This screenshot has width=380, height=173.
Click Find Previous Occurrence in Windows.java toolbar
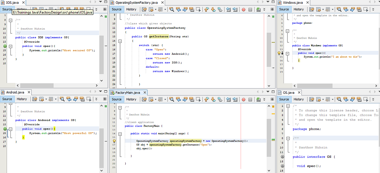coord(346,9)
